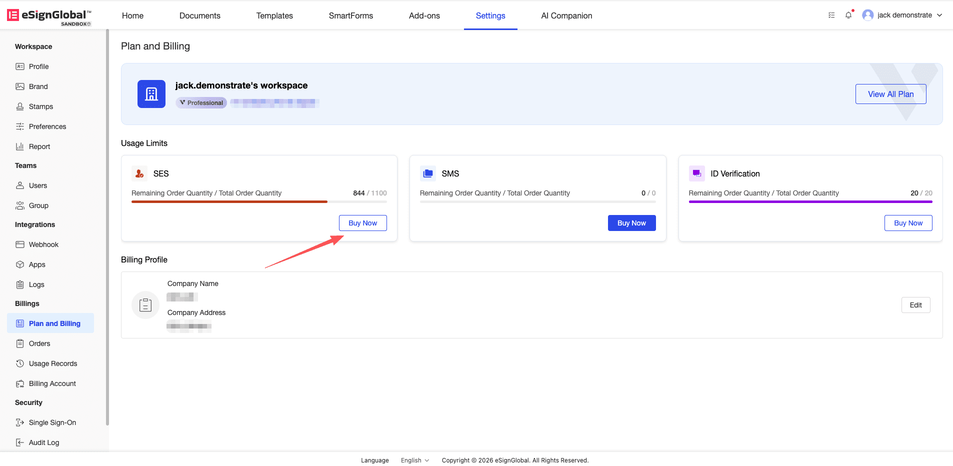Go to Users under Teams

coord(50,185)
